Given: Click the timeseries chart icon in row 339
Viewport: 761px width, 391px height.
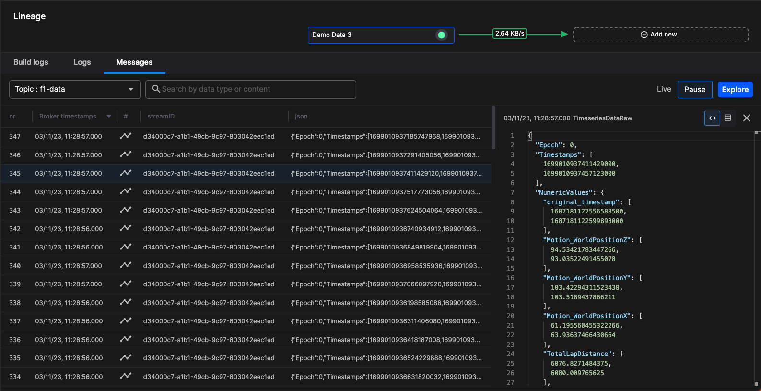Looking at the screenshot, I should pyautogui.click(x=126, y=284).
